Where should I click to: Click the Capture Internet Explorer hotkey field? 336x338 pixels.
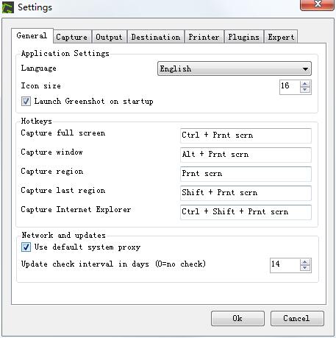pos(246,212)
